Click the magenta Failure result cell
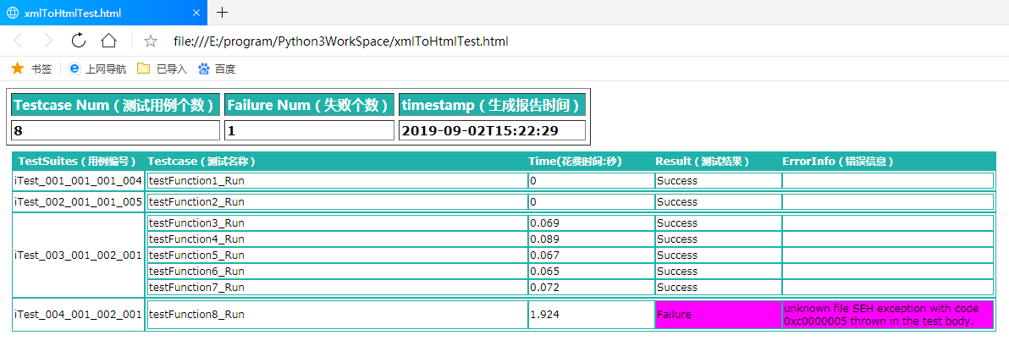The image size is (1009, 346). click(718, 315)
